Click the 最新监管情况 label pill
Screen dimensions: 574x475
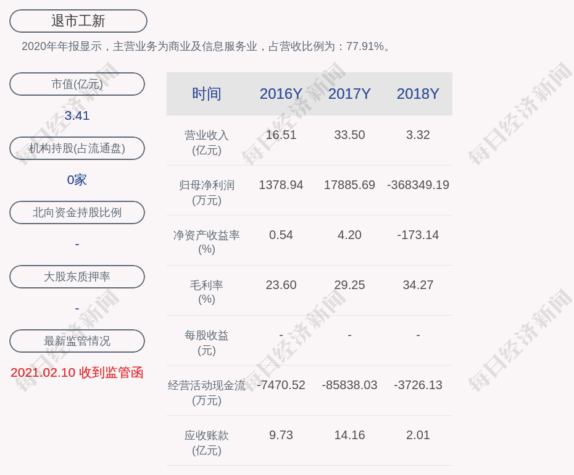(x=77, y=341)
